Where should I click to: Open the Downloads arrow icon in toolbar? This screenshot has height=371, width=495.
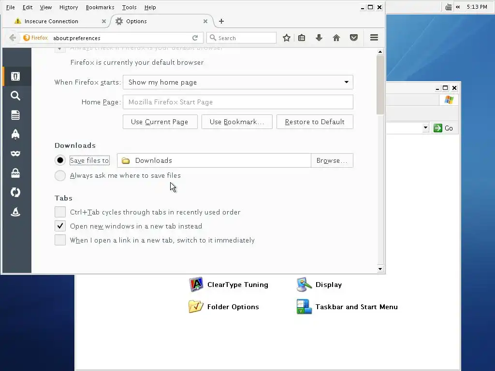click(x=319, y=38)
